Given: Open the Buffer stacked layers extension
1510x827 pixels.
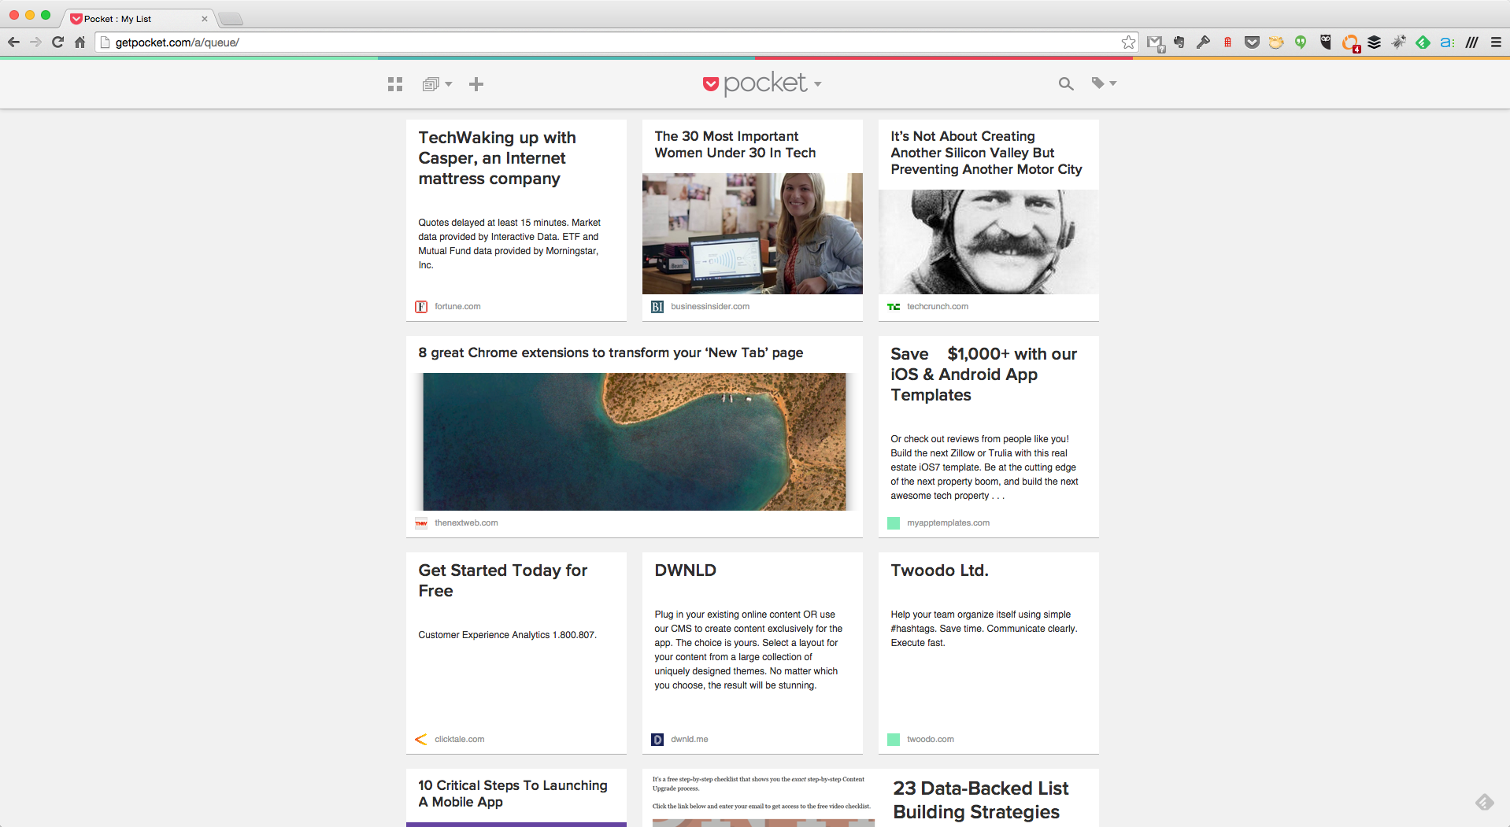Looking at the screenshot, I should tap(1375, 42).
